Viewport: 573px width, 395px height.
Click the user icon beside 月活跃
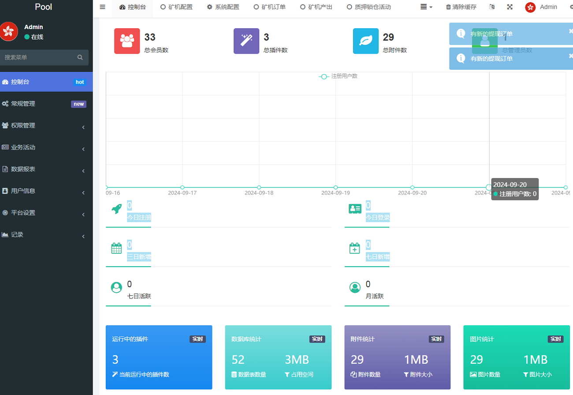355,287
